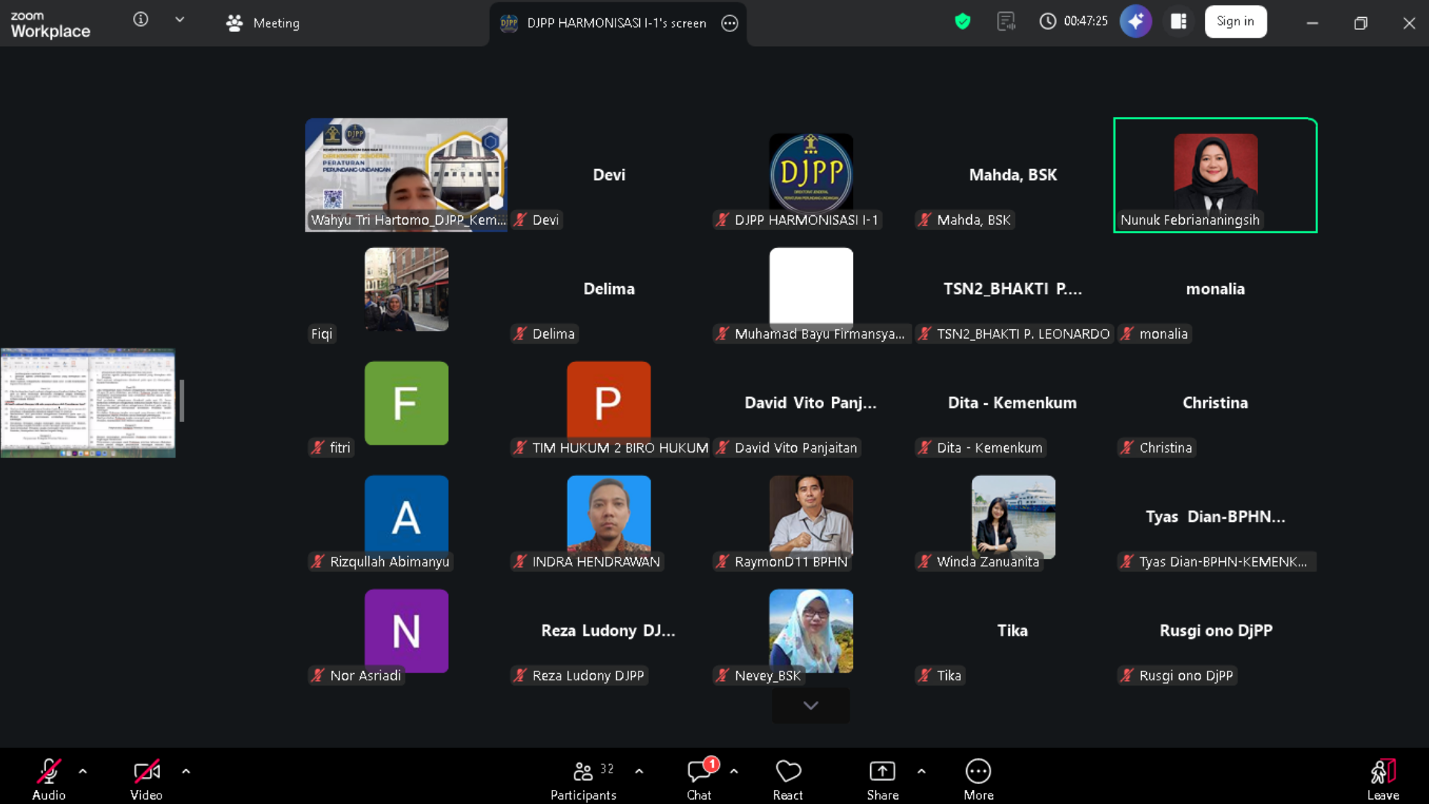Open the Chat panel
This screenshot has width=1429, height=804.
click(x=700, y=779)
